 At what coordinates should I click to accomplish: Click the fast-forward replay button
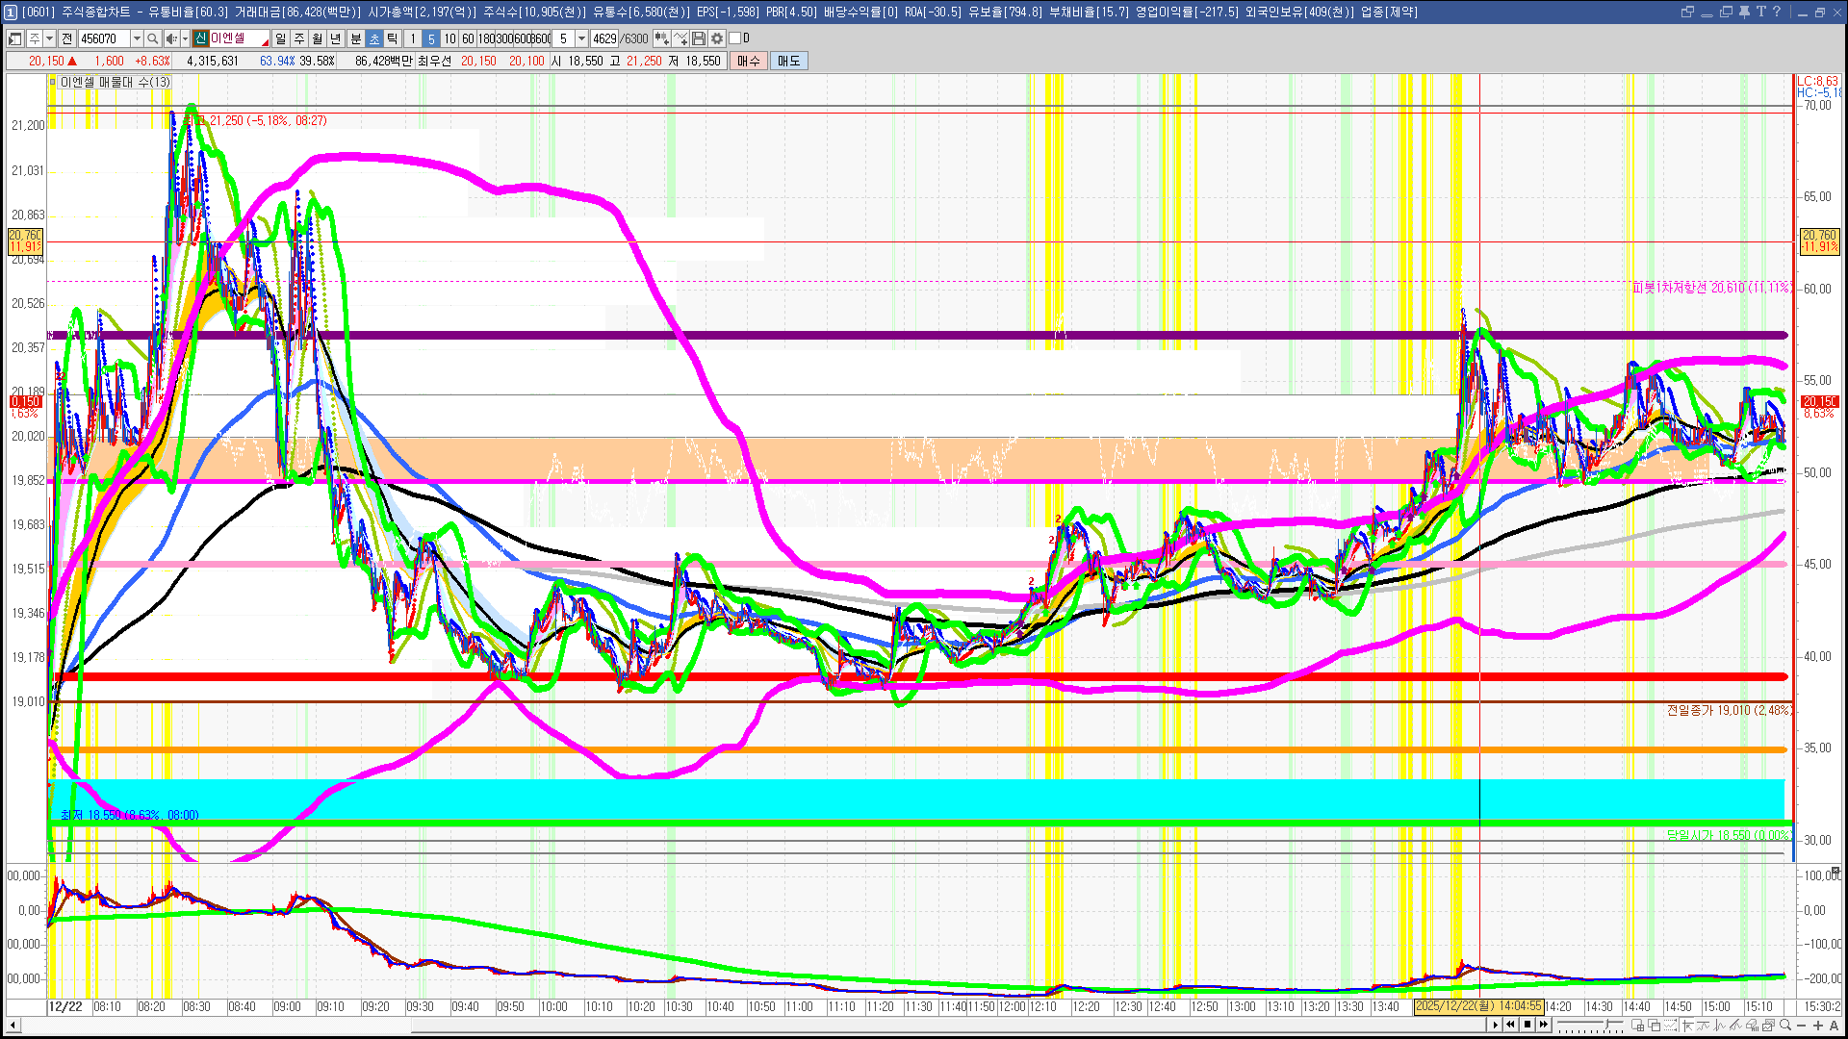pos(1544,1025)
